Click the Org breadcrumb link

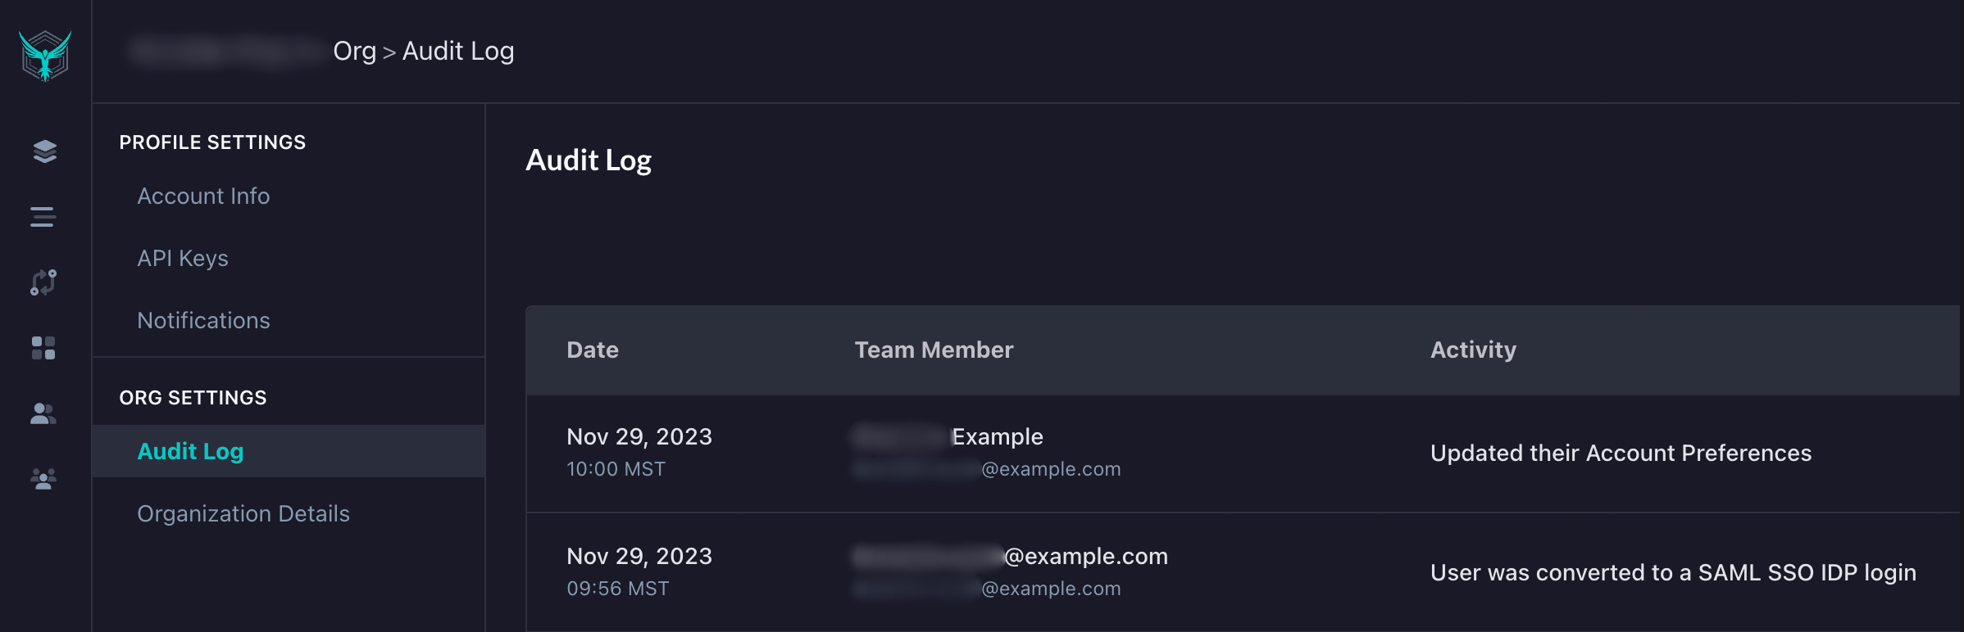354,51
